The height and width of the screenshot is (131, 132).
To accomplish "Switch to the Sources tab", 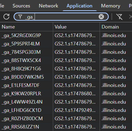I will [21, 6].
